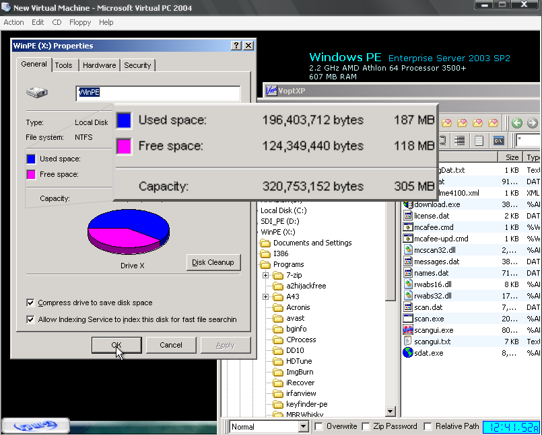Click the VoptXP title bar icon
Screen dimensions: 542x435
(271, 91)
